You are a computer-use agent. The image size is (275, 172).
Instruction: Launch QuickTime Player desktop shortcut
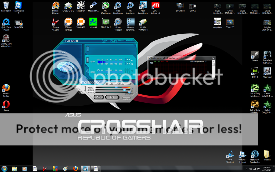point(6,24)
